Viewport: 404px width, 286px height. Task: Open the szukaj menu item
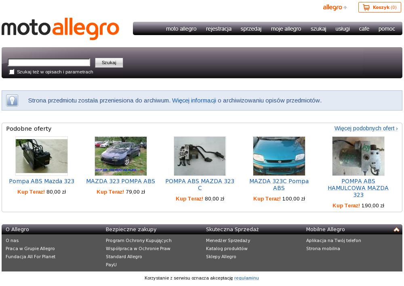pos(318,29)
